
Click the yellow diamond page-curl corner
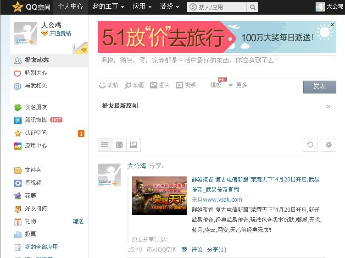point(81,49)
